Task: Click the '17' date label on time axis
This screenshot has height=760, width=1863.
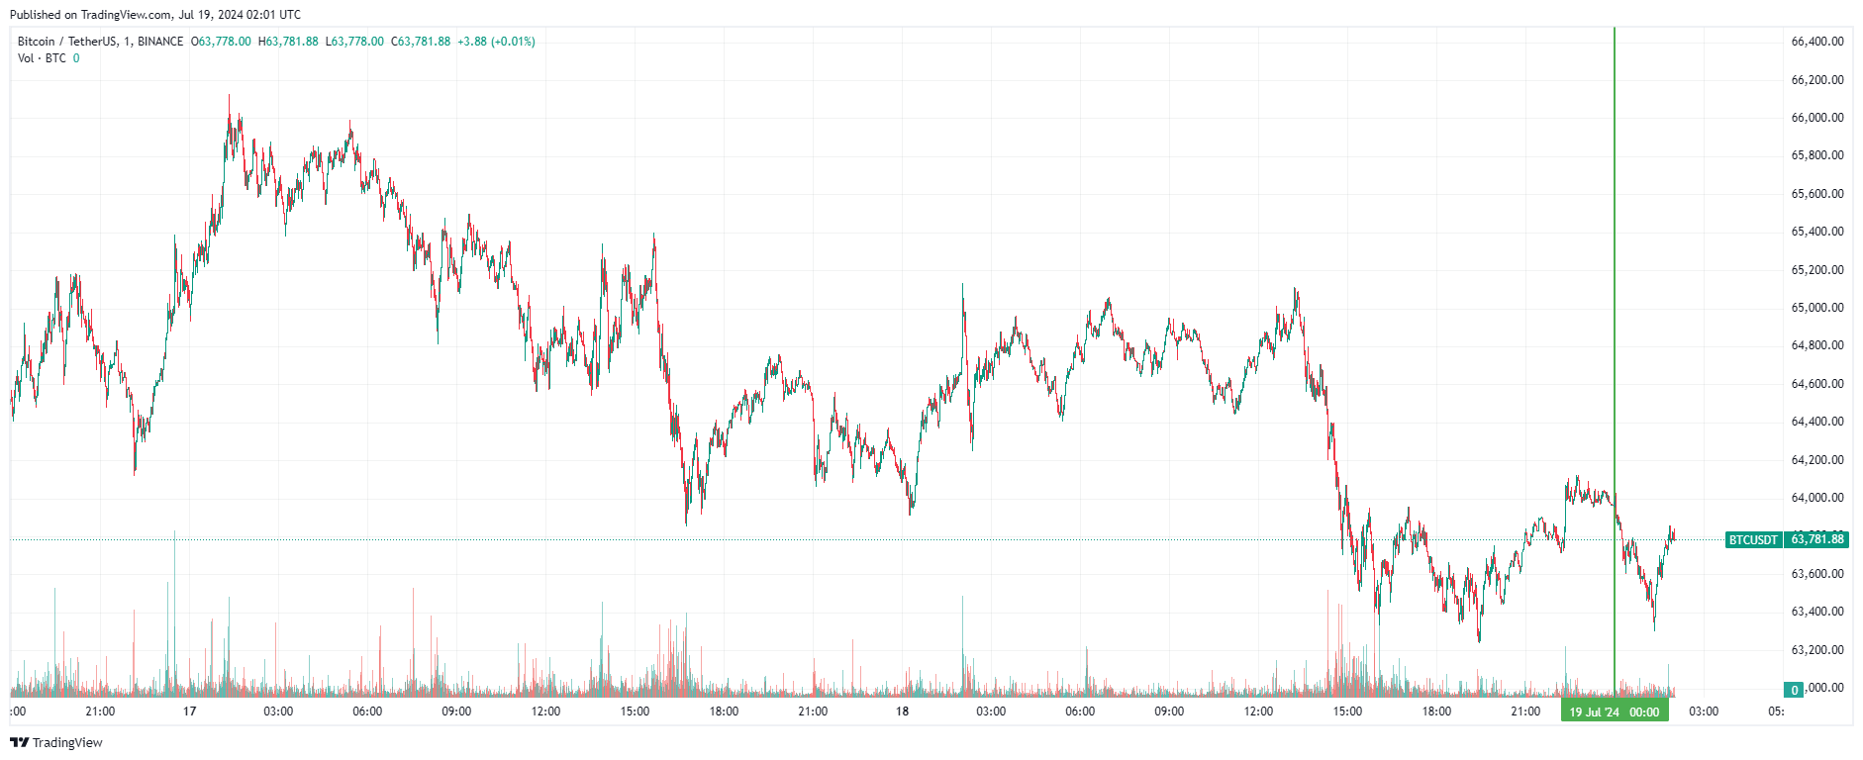Action: [x=189, y=712]
